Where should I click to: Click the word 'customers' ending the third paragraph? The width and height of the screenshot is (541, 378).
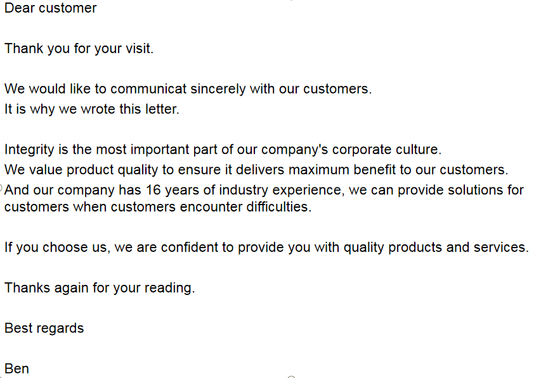(x=336, y=89)
